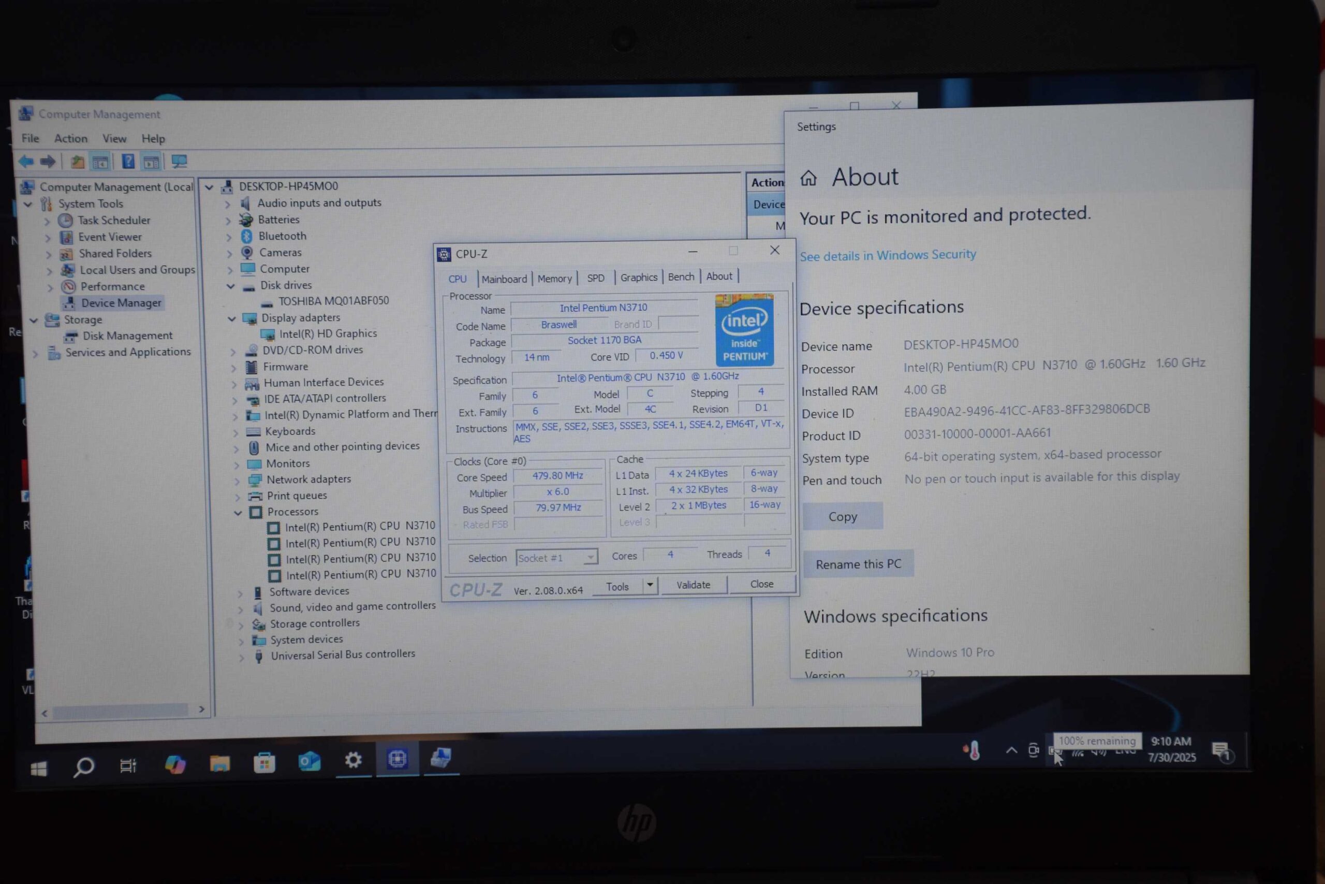
Task: Click the Intel Pentium N3710 name field
Action: tap(603, 308)
